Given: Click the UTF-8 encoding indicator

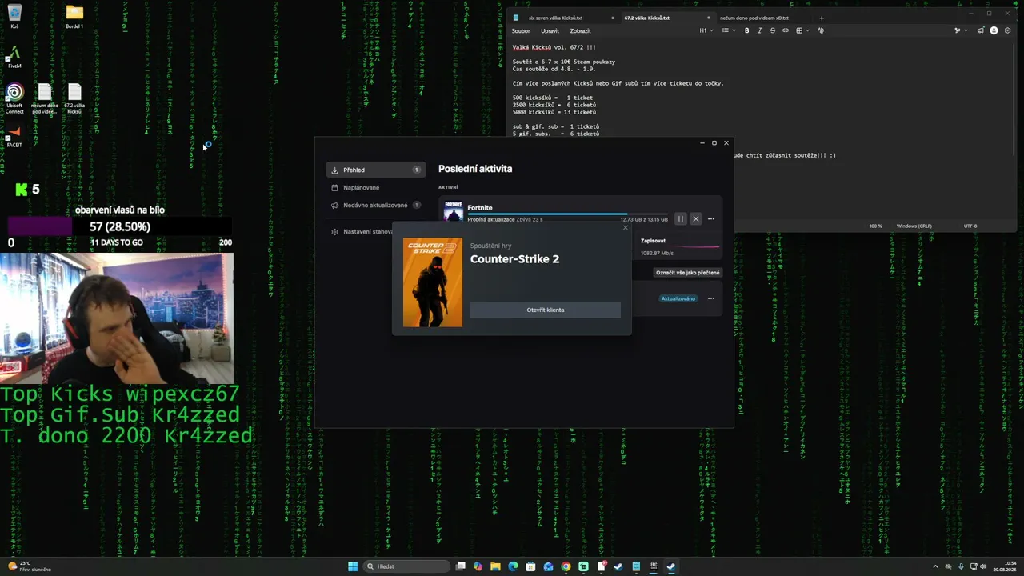Looking at the screenshot, I should (970, 226).
